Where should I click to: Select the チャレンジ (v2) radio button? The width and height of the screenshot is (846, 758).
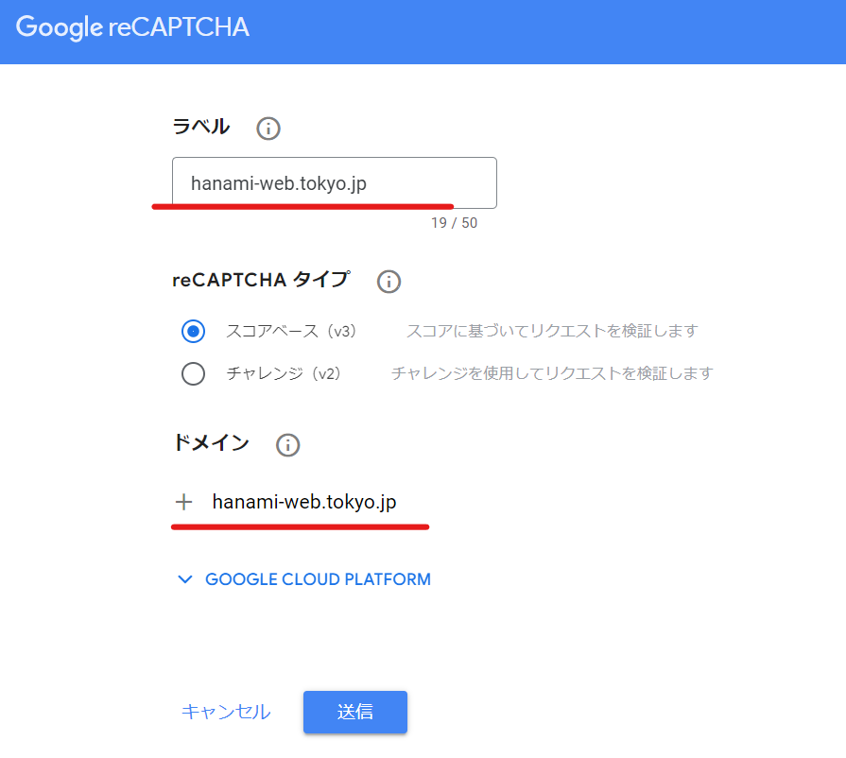point(193,373)
